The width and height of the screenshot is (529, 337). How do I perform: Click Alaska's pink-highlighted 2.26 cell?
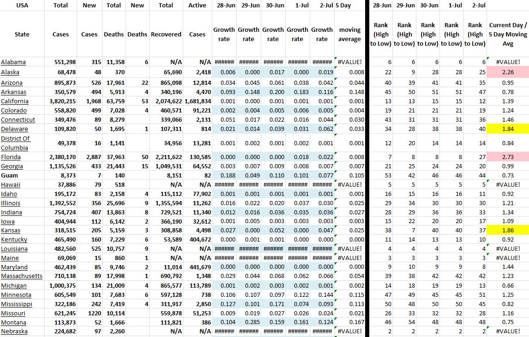coord(508,72)
